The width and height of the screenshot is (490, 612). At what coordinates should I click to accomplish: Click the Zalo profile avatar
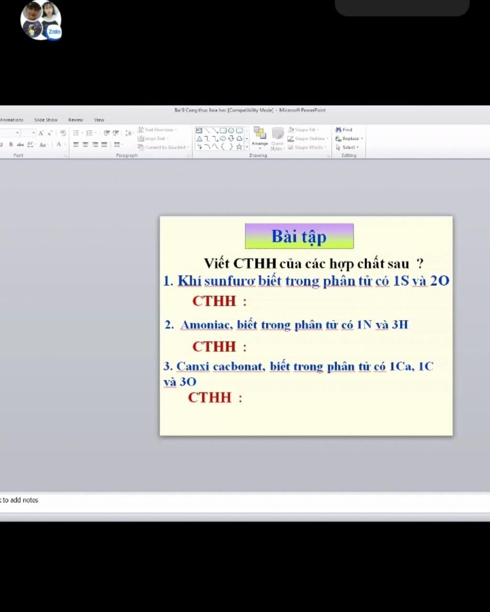[41, 20]
